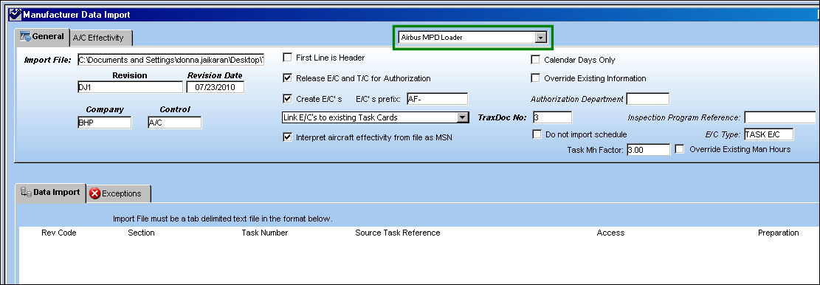Open the Airbus MPD Loader dropdown
820x285 pixels.
click(x=541, y=38)
